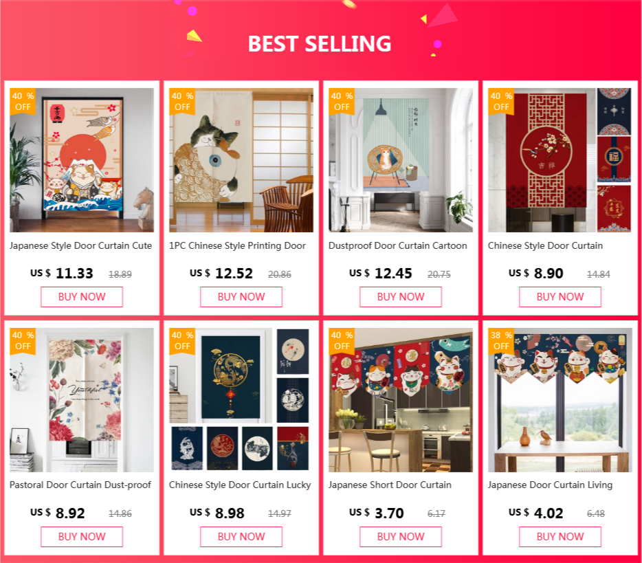Click Buy Now for the $8.90 Chinese Style Door Curtain
The width and height of the screenshot is (642, 563).
tap(560, 297)
